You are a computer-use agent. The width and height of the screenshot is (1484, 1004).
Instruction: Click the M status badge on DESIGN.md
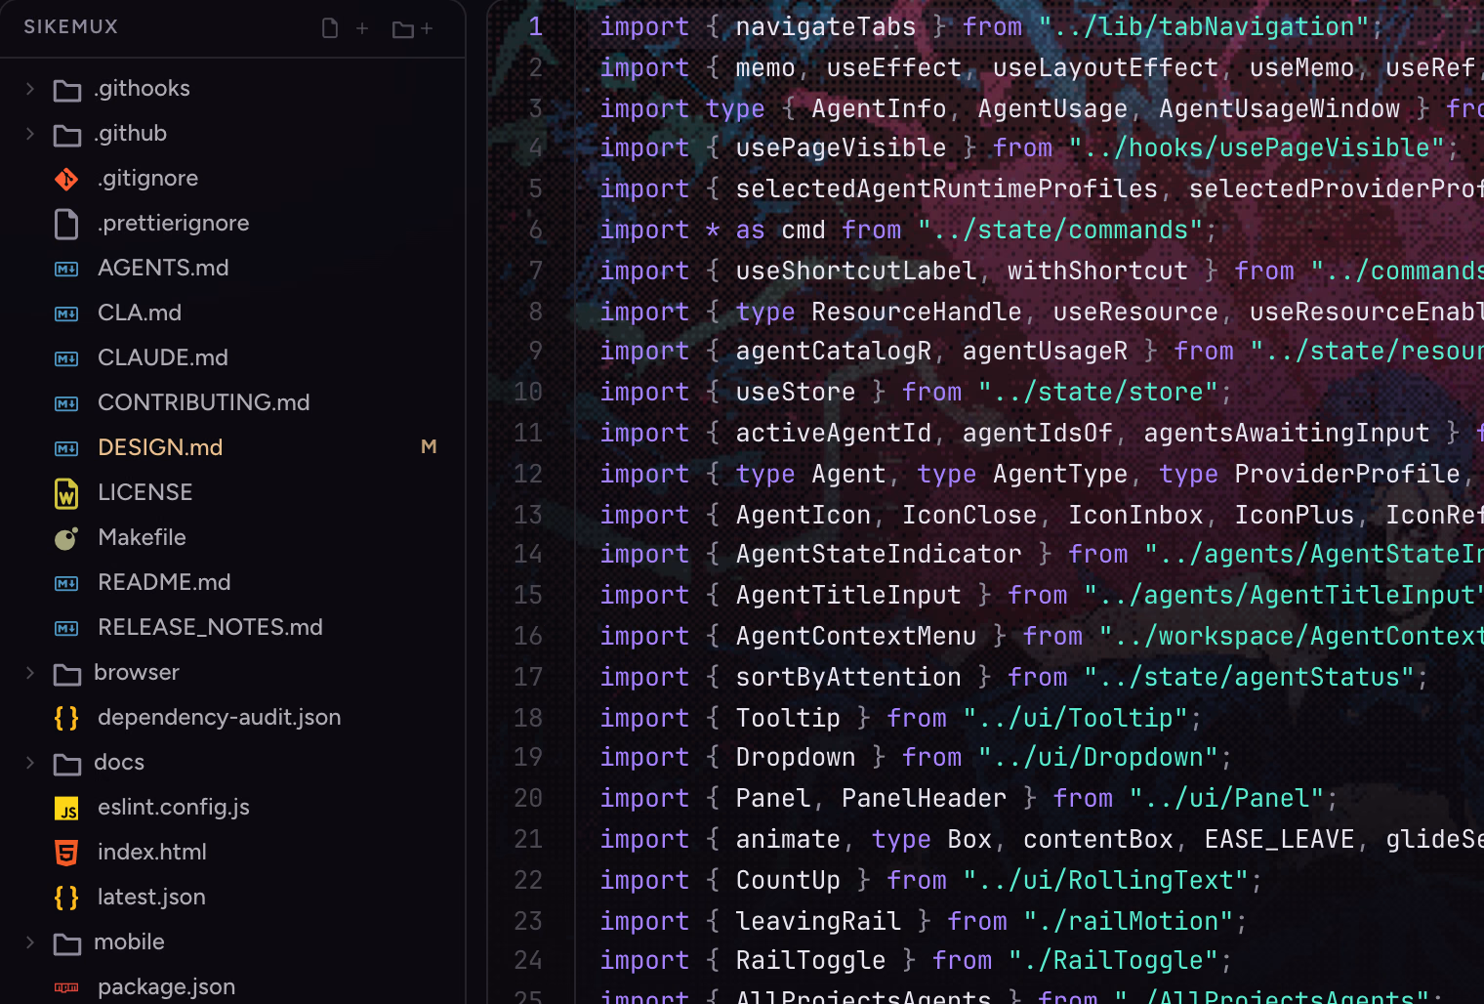point(429,447)
